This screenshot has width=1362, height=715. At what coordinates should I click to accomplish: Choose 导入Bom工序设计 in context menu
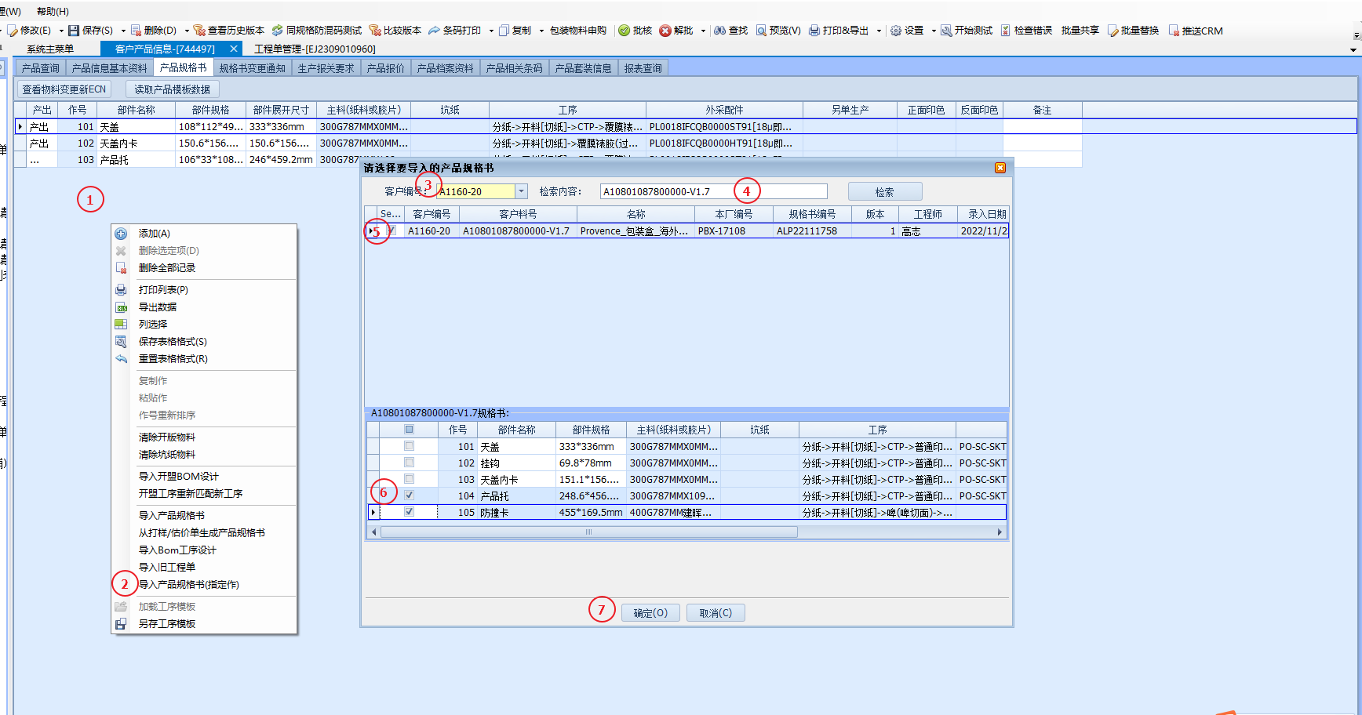coord(177,550)
